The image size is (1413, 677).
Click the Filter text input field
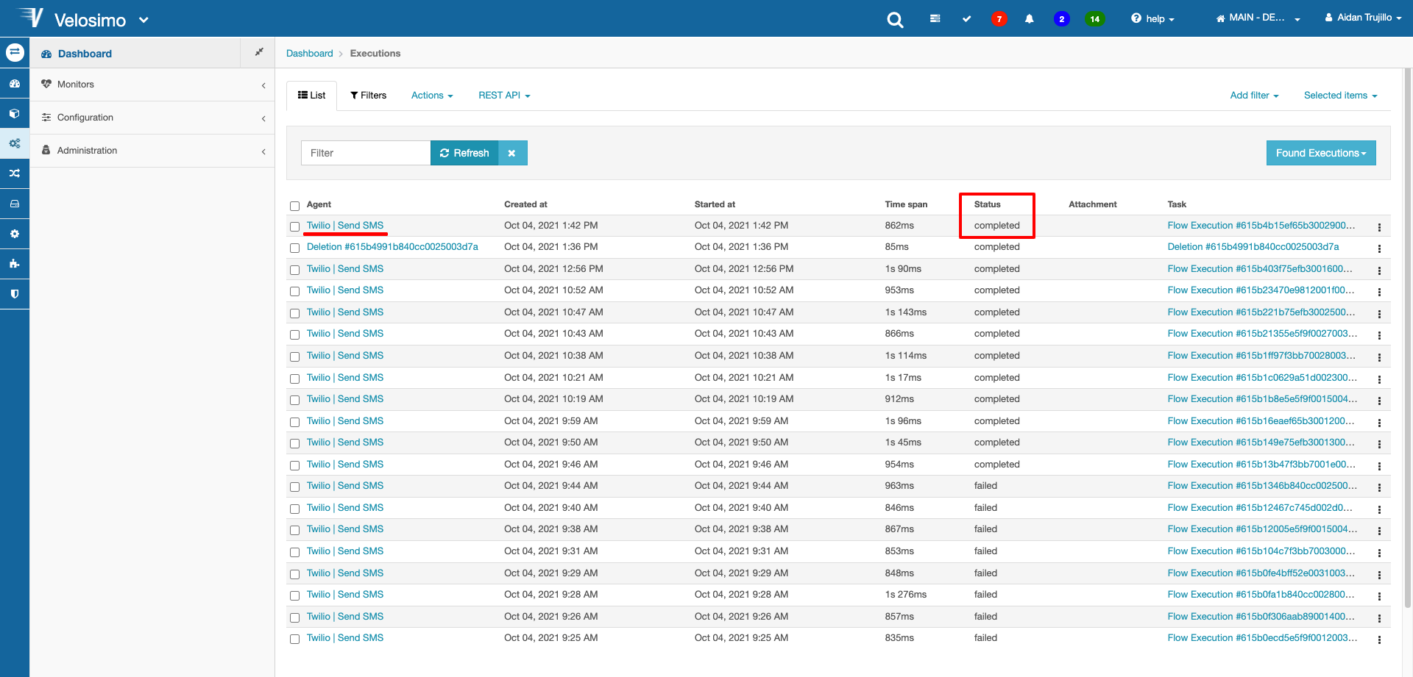click(366, 153)
